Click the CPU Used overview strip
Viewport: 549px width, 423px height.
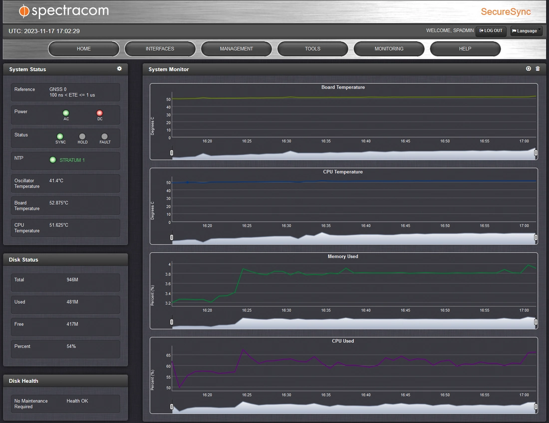click(354, 407)
